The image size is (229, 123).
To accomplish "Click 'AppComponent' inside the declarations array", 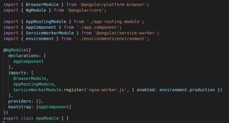I will click(28, 61).
